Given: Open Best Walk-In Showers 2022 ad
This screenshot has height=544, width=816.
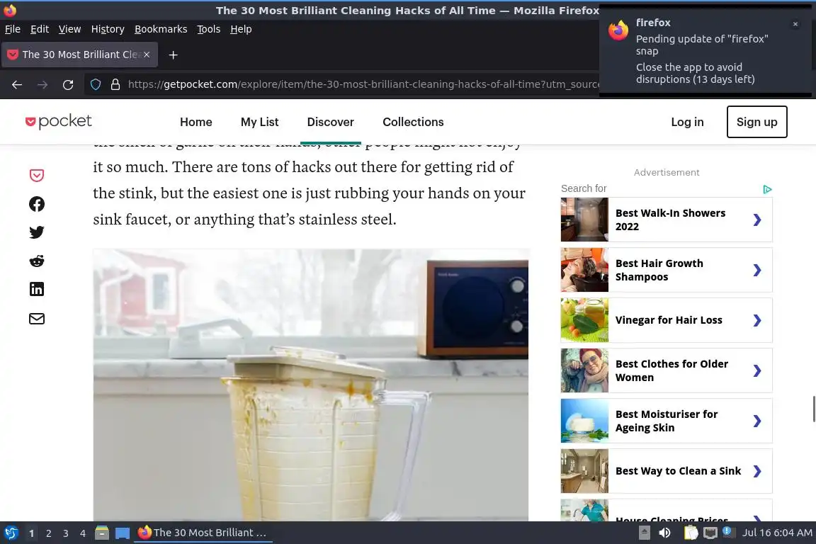Looking at the screenshot, I should point(666,220).
